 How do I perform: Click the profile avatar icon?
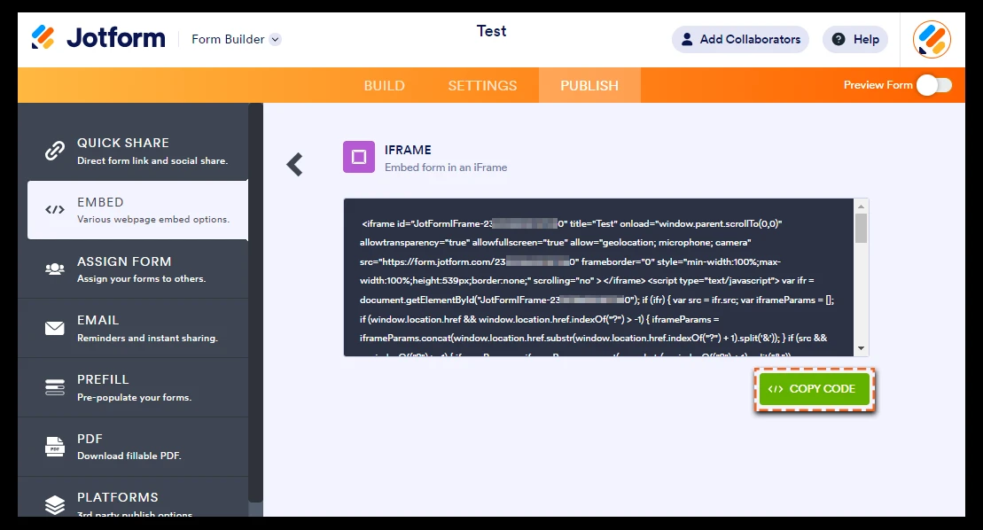click(933, 39)
